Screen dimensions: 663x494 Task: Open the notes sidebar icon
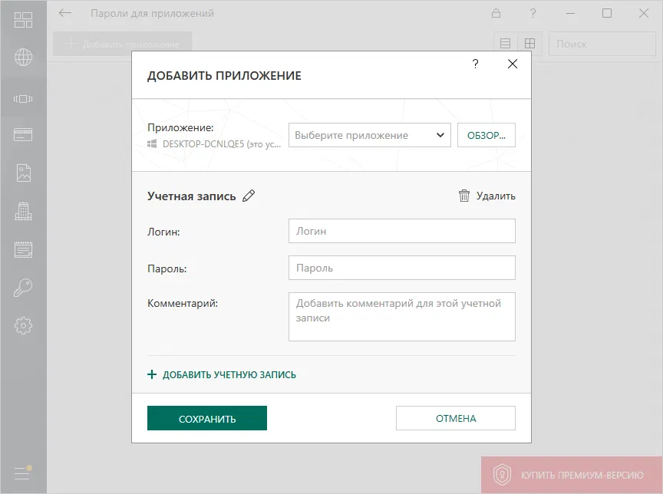[x=23, y=249]
